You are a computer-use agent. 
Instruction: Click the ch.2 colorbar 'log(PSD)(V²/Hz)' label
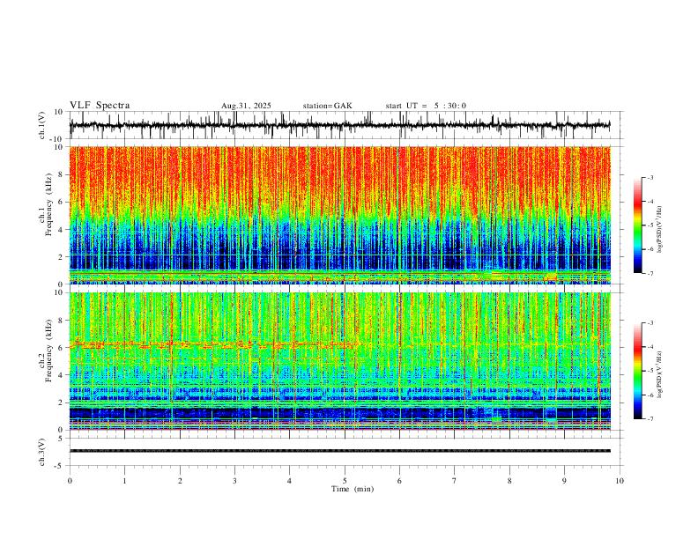click(x=660, y=375)
